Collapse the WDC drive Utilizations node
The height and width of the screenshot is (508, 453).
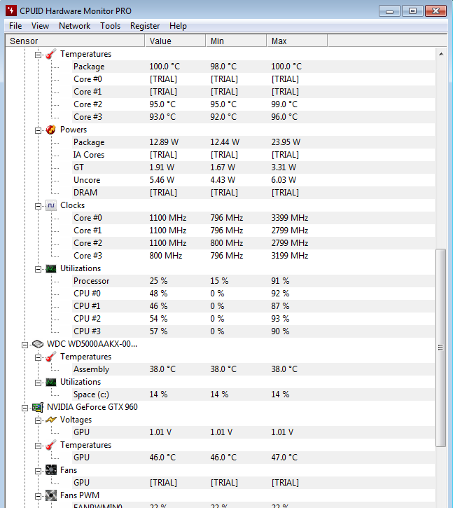pos(39,383)
